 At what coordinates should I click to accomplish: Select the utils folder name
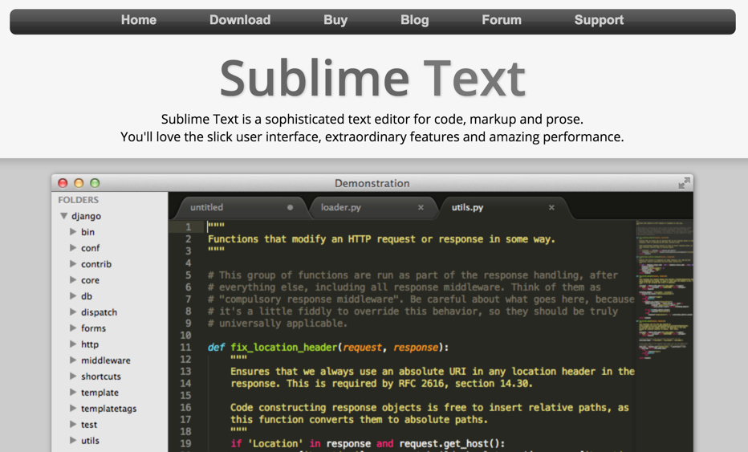point(90,441)
